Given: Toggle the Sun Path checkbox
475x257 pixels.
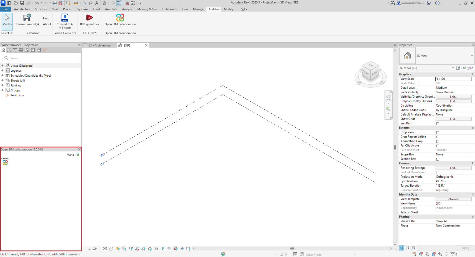Looking at the screenshot, I should (x=438, y=123).
